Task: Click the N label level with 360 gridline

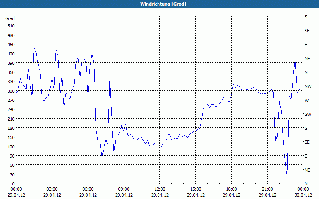Action: (306, 72)
